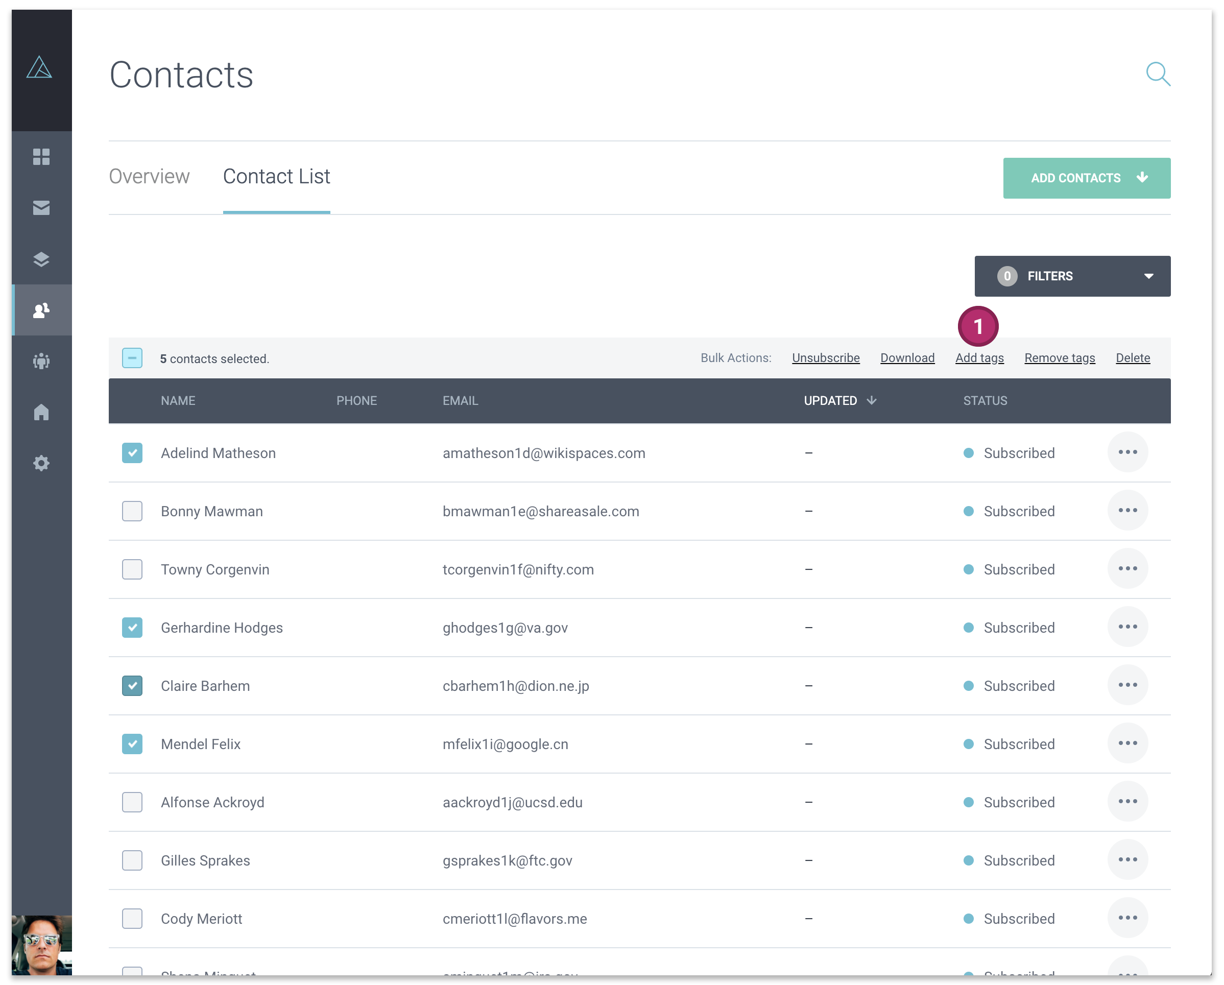1224x985 pixels.
Task: Open the email campaigns envelope icon
Action: 41,208
